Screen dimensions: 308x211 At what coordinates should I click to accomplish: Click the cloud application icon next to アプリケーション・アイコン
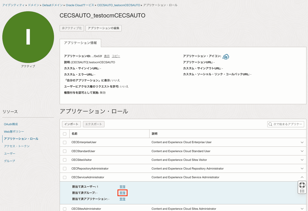pyautogui.click(x=226, y=56)
